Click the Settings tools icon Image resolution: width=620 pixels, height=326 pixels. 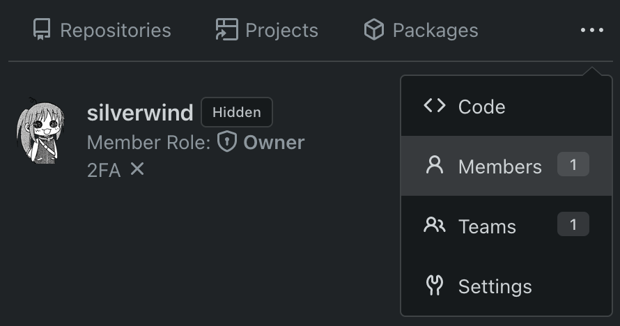(x=435, y=286)
